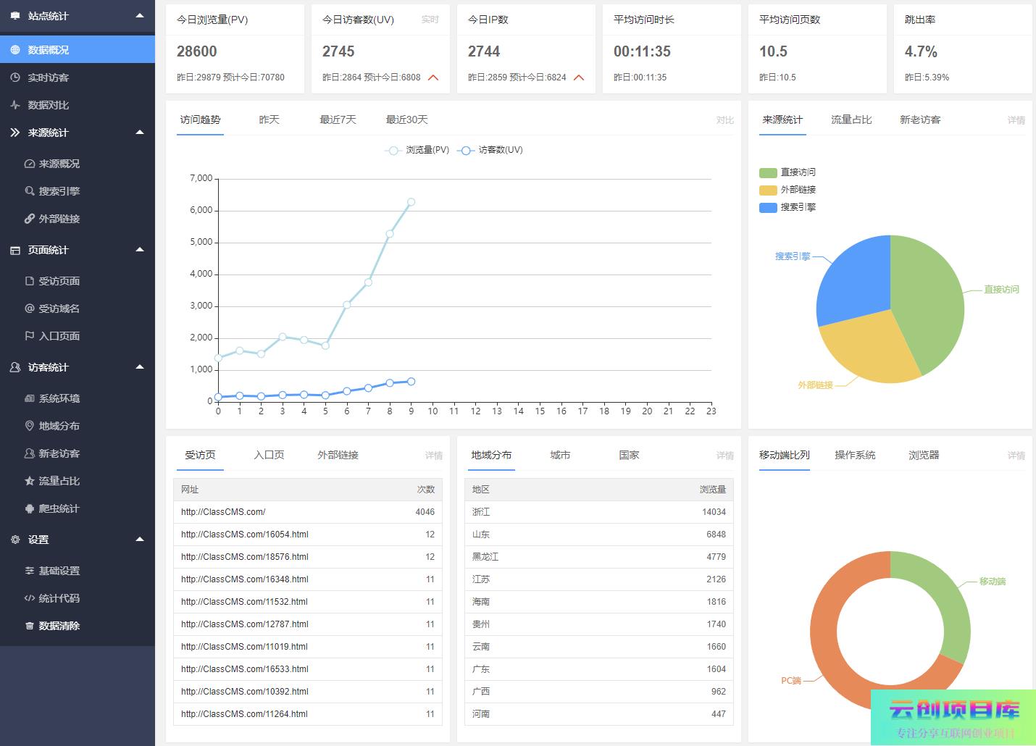Screen dimensions: 1036x746
Task: Open the 流量占比 tab
Action: point(851,120)
